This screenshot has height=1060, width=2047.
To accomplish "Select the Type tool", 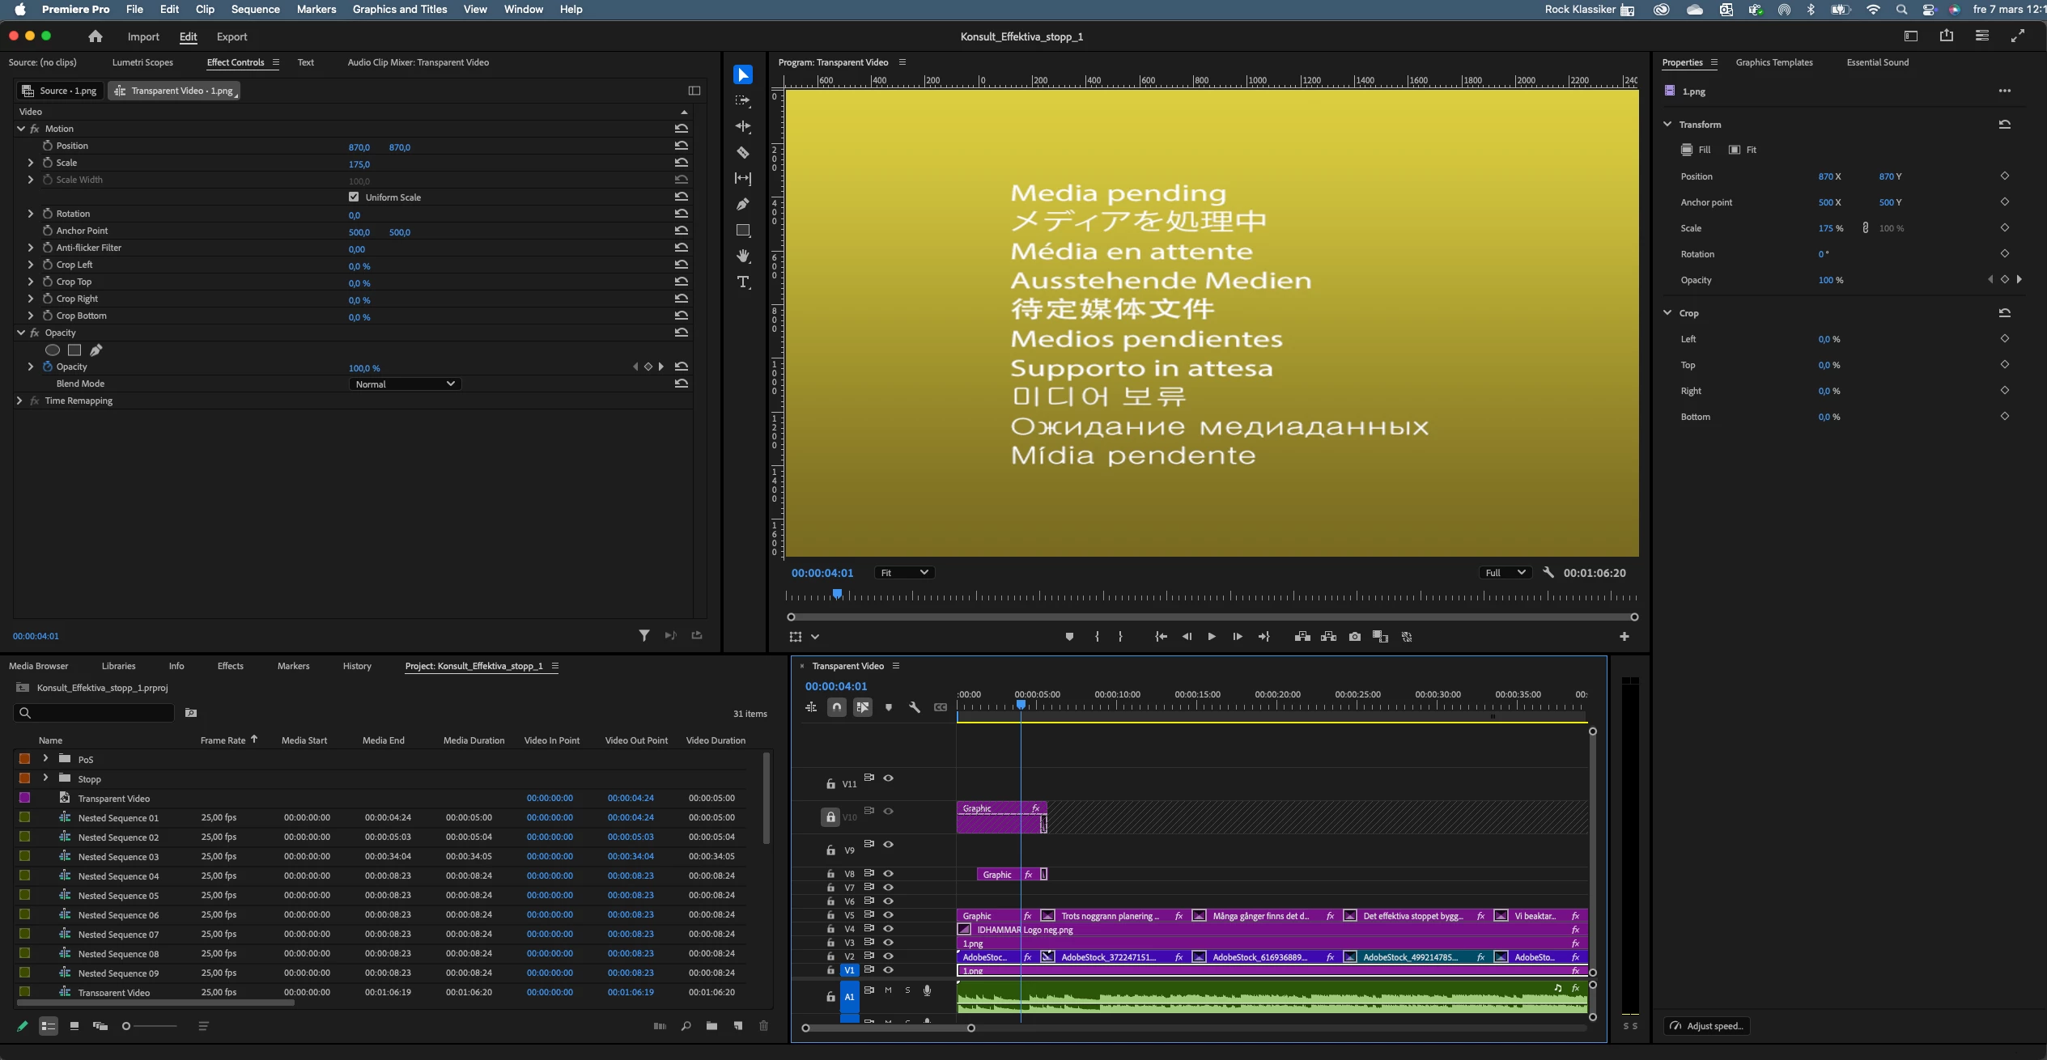I will point(742,282).
